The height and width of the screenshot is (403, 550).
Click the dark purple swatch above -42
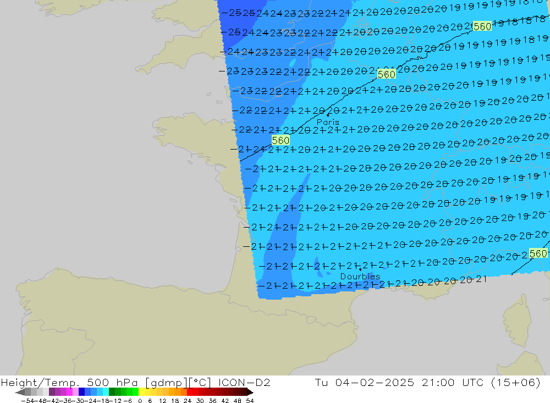click(52, 392)
